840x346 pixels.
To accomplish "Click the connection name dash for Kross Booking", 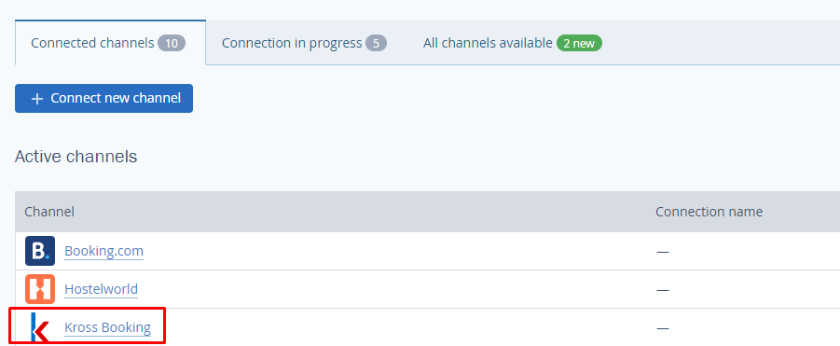I will 663,327.
